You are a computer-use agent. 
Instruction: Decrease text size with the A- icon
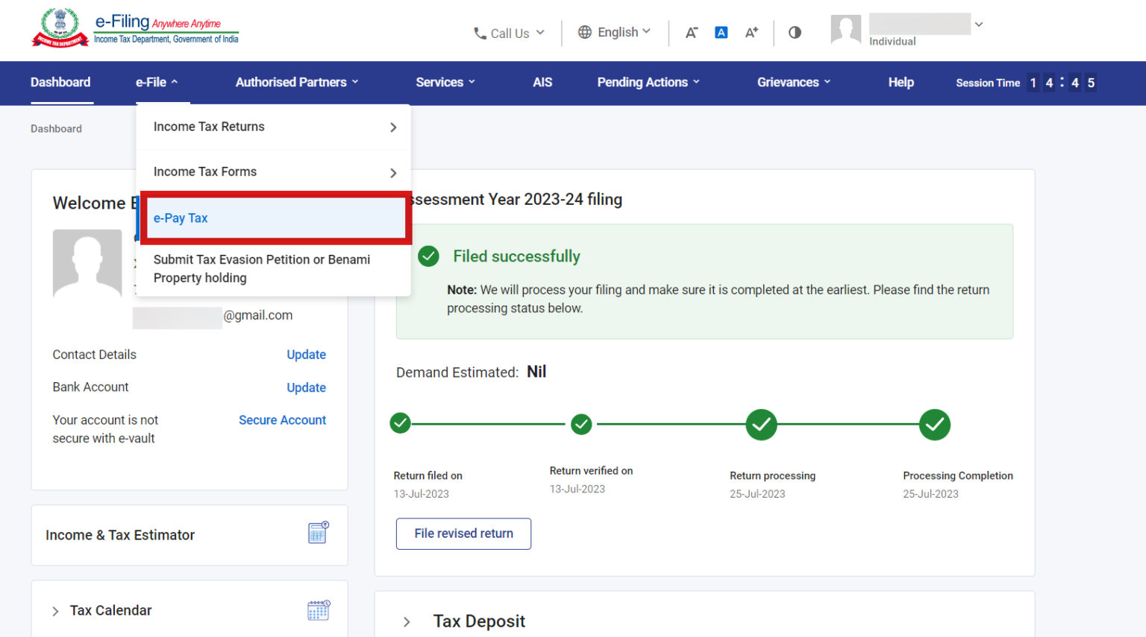691,32
